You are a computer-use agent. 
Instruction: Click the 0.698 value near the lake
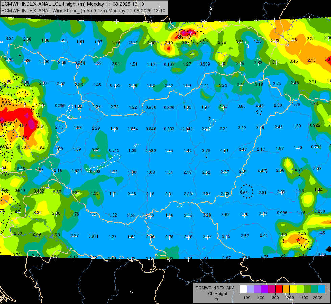coord(95,172)
